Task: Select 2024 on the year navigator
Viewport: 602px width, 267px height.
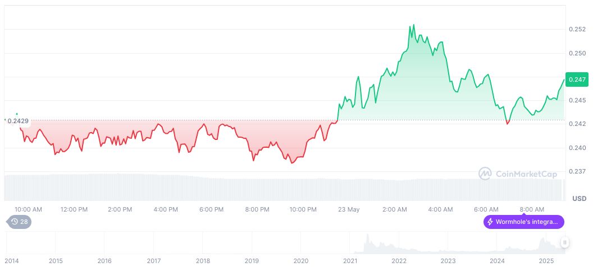Action: pyautogui.click(x=497, y=261)
